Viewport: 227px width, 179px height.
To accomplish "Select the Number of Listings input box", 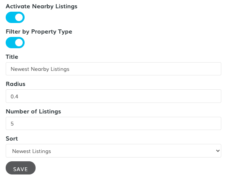I will [113, 123].
